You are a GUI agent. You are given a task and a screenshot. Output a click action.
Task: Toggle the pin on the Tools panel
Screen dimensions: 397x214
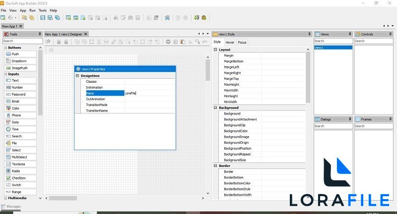(x=40, y=34)
